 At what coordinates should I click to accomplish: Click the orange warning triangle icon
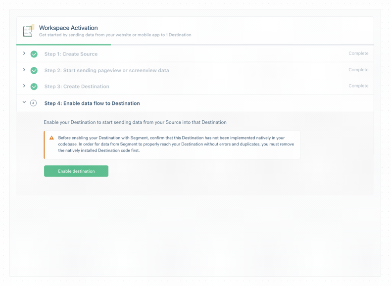click(x=51, y=138)
